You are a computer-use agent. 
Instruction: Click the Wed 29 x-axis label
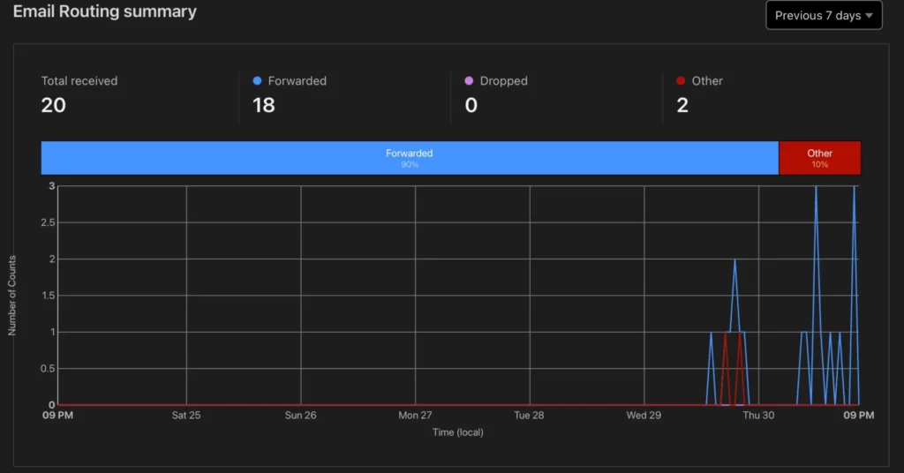644,415
